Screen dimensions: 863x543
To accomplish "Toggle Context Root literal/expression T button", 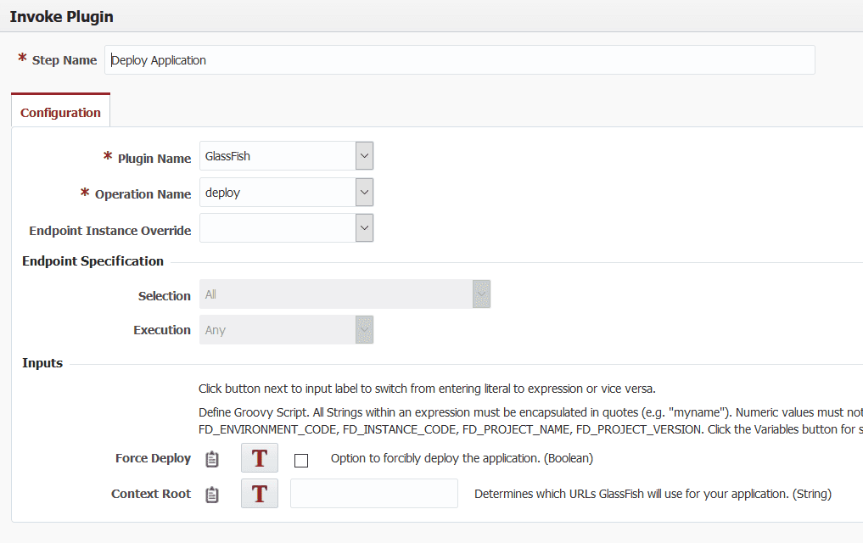I will coord(259,494).
